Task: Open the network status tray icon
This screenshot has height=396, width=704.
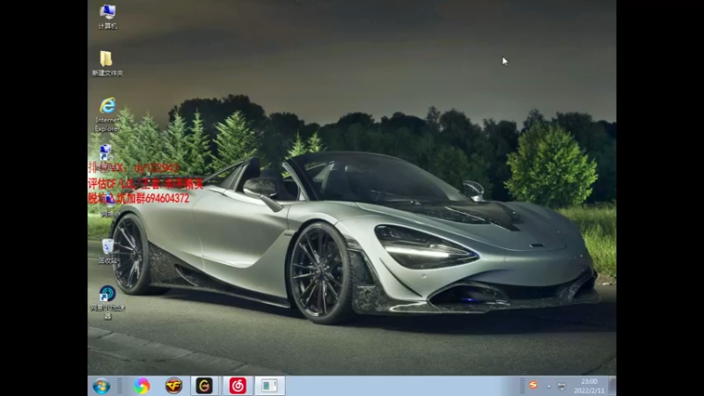Action: (x=561, y=386)
